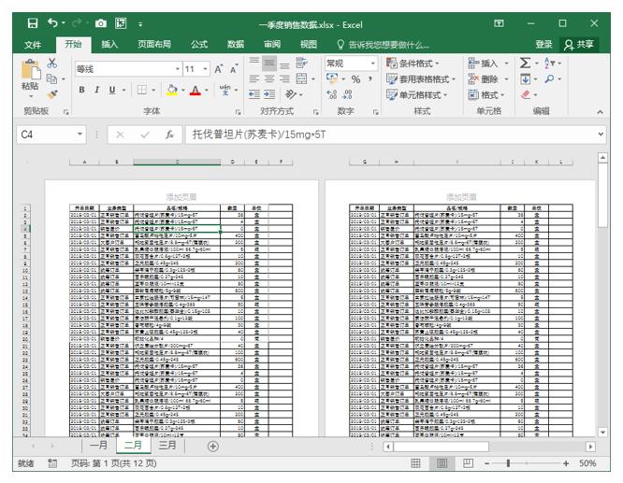Decrease font size with small A icon
Viewport: 623px width, 483px height.
point(234,69)
